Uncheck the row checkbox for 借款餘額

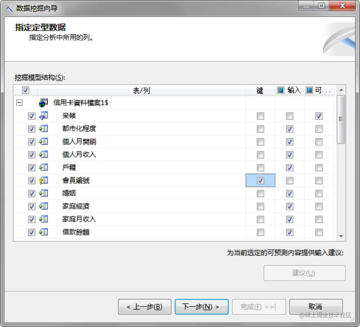pyautogui.click(x=32, y=232)
